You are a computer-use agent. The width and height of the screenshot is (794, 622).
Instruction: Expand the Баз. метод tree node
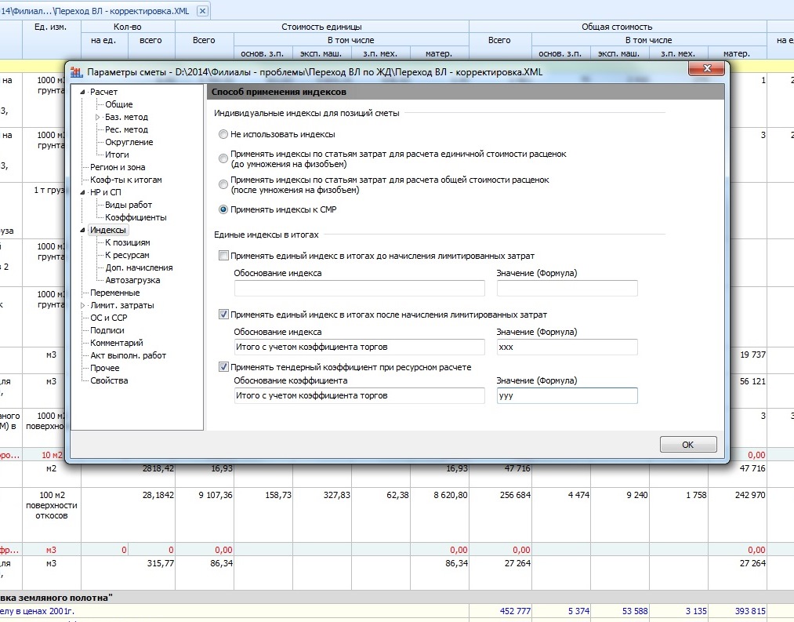pos(98,117)
